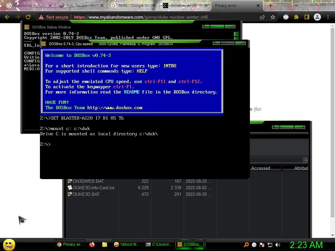Open the Yahoo! M... taskbar button
Viewport: 335px width, 251px height.
[127, 244]
